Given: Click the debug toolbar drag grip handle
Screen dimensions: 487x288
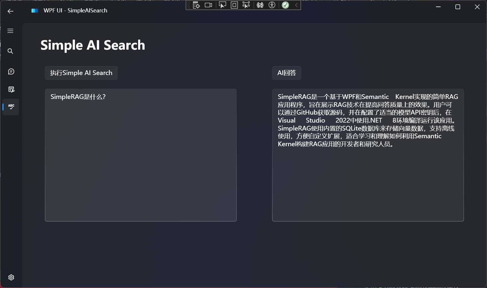Looking at the screenshot, I should (189, 5).
